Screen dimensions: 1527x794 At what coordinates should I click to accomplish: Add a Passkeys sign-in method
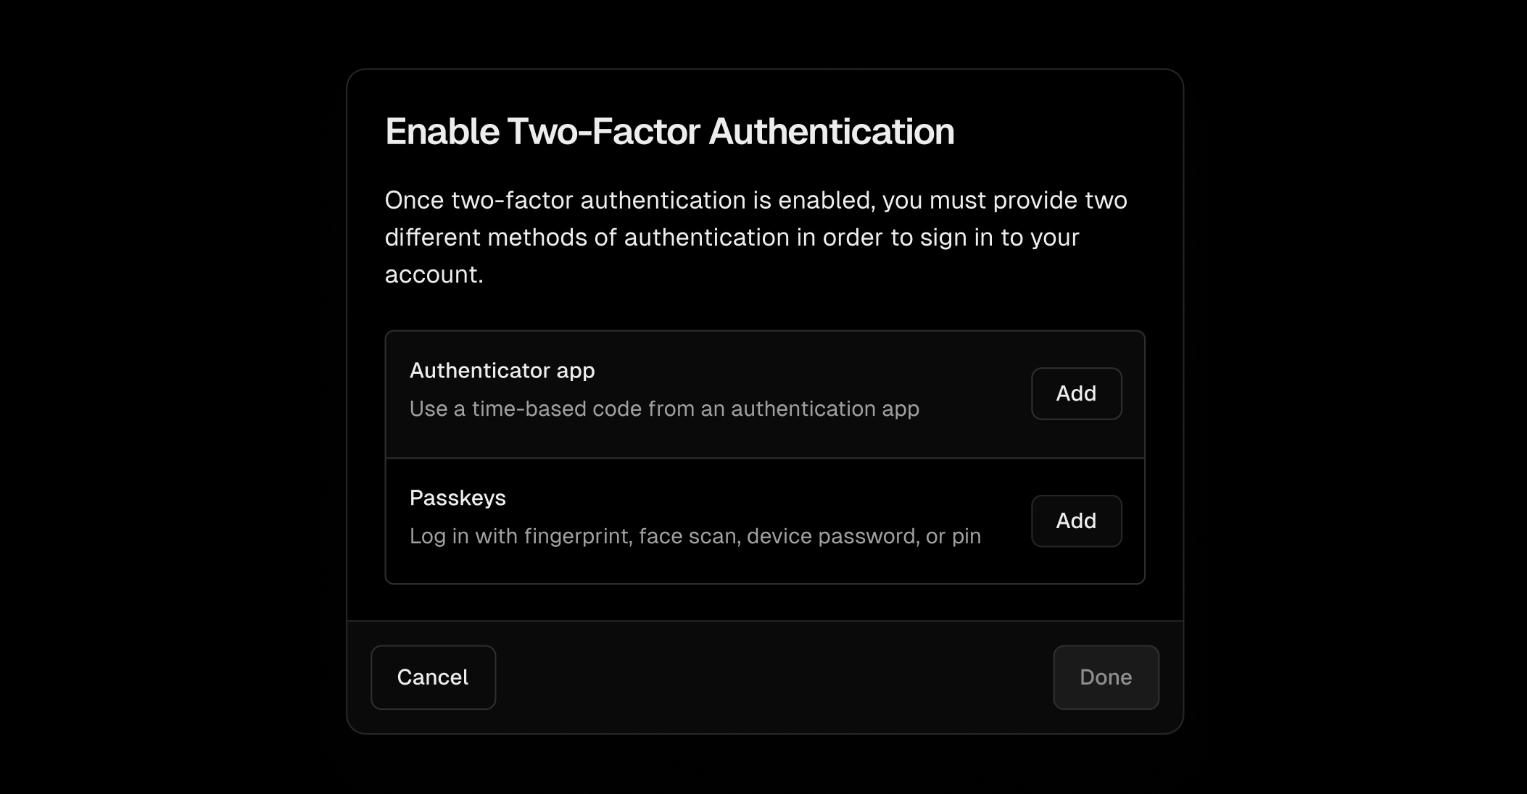pos(1076,521)
